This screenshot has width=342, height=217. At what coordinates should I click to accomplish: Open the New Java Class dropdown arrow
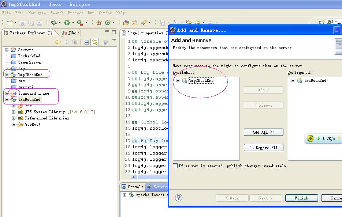coord(114,22)
